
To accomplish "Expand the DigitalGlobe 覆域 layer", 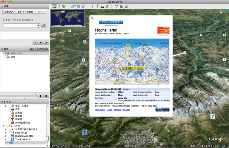I will click(x=6, y=136).
